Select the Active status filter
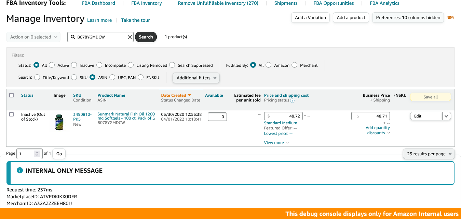 (x=52, y=65)
